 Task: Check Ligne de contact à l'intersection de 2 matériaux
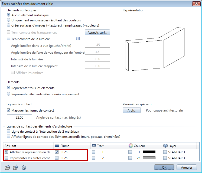coord(8,131)
